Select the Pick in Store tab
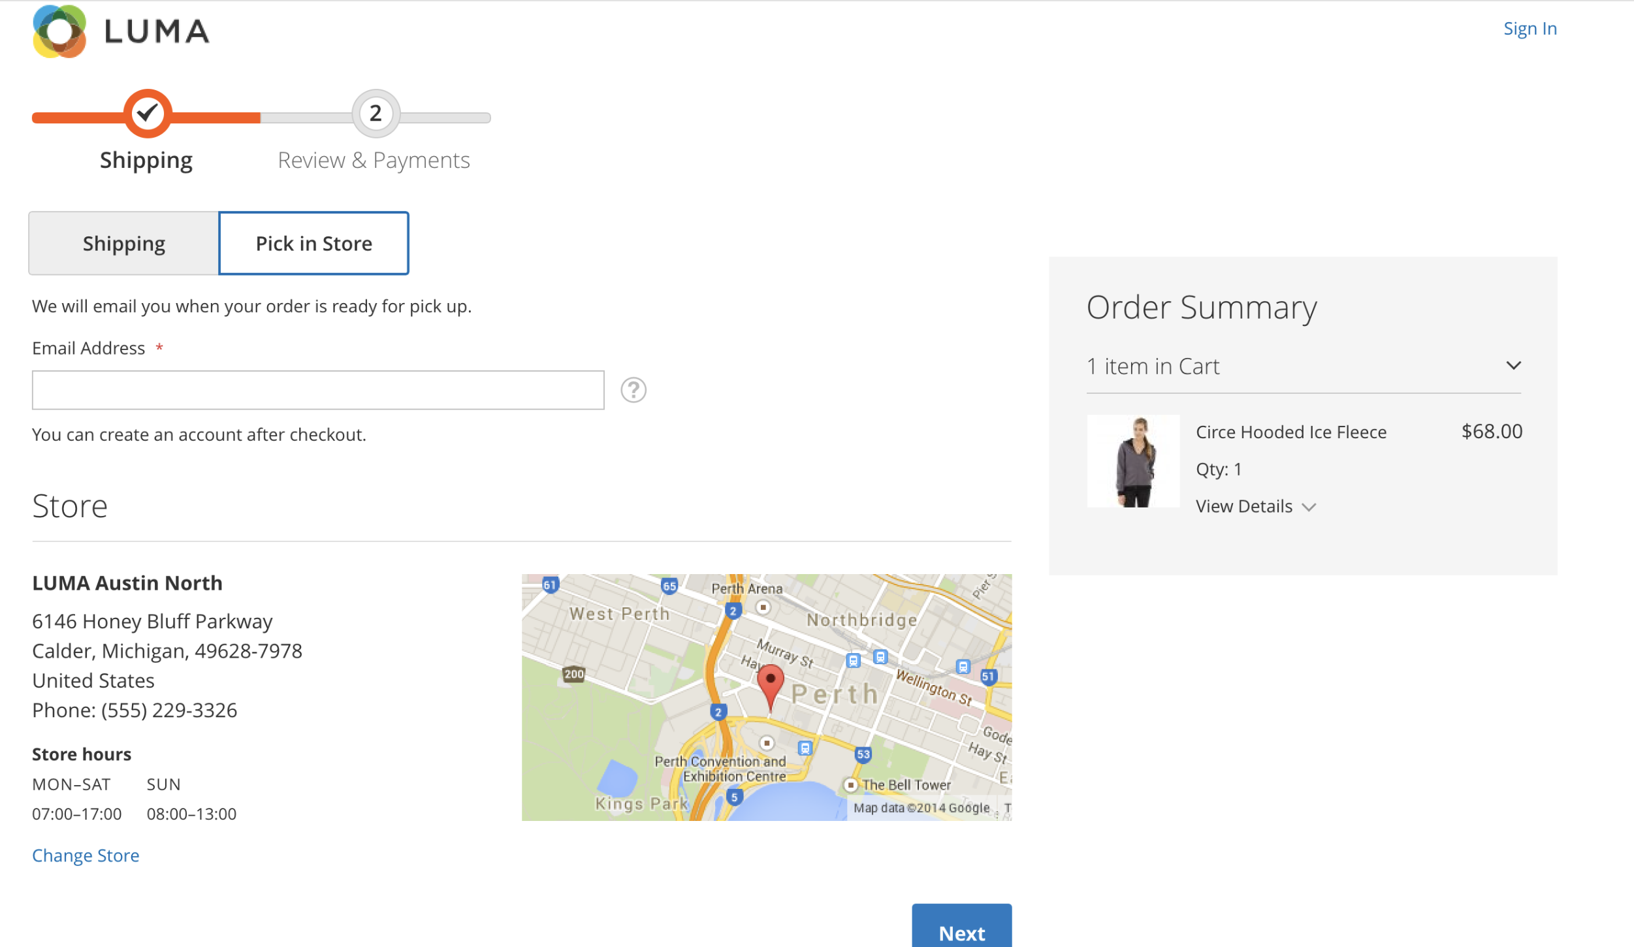1634x947 pixels. pyautogui.click(x=313, y=244)
